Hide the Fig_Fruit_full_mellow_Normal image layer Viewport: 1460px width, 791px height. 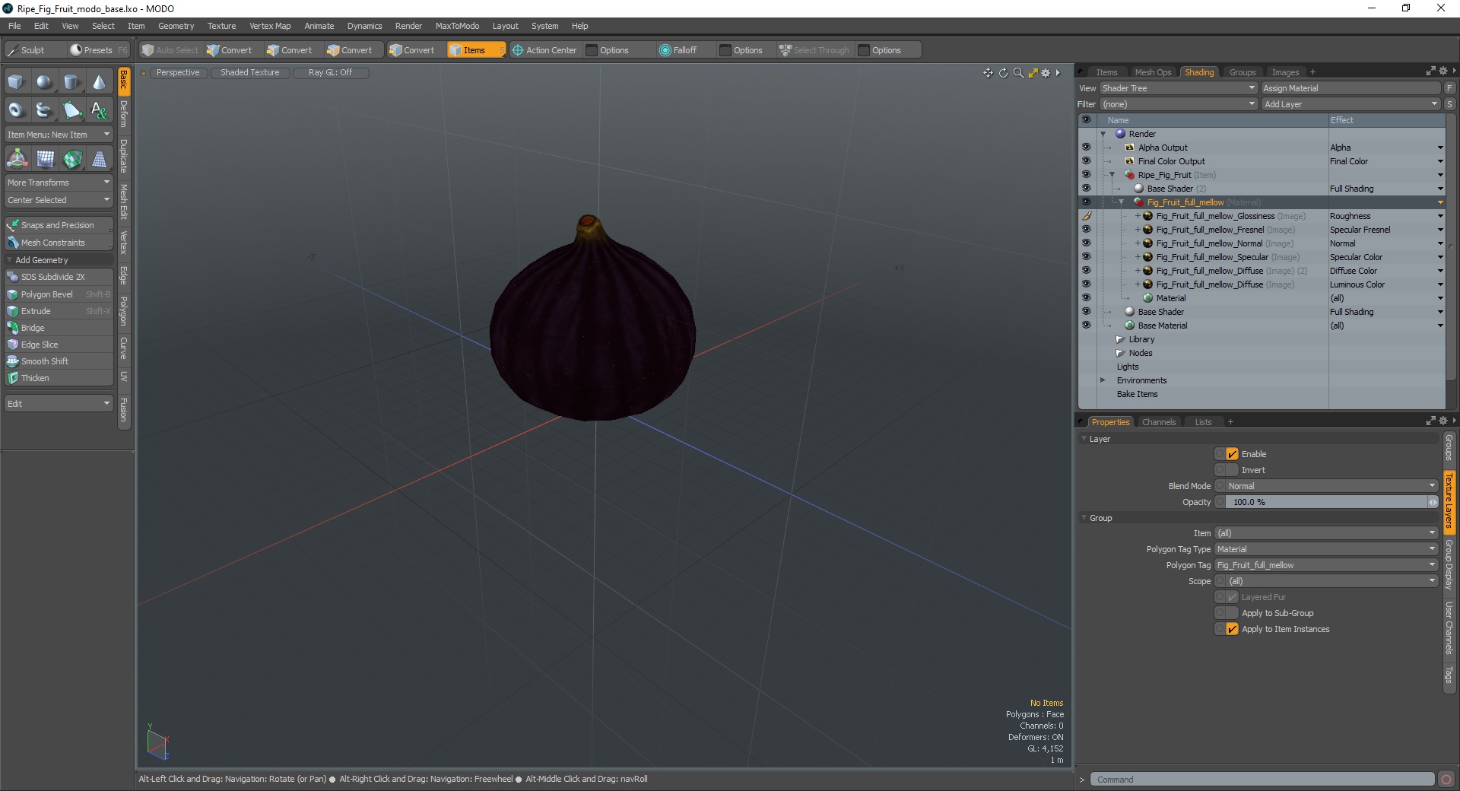pos(1086,243)
